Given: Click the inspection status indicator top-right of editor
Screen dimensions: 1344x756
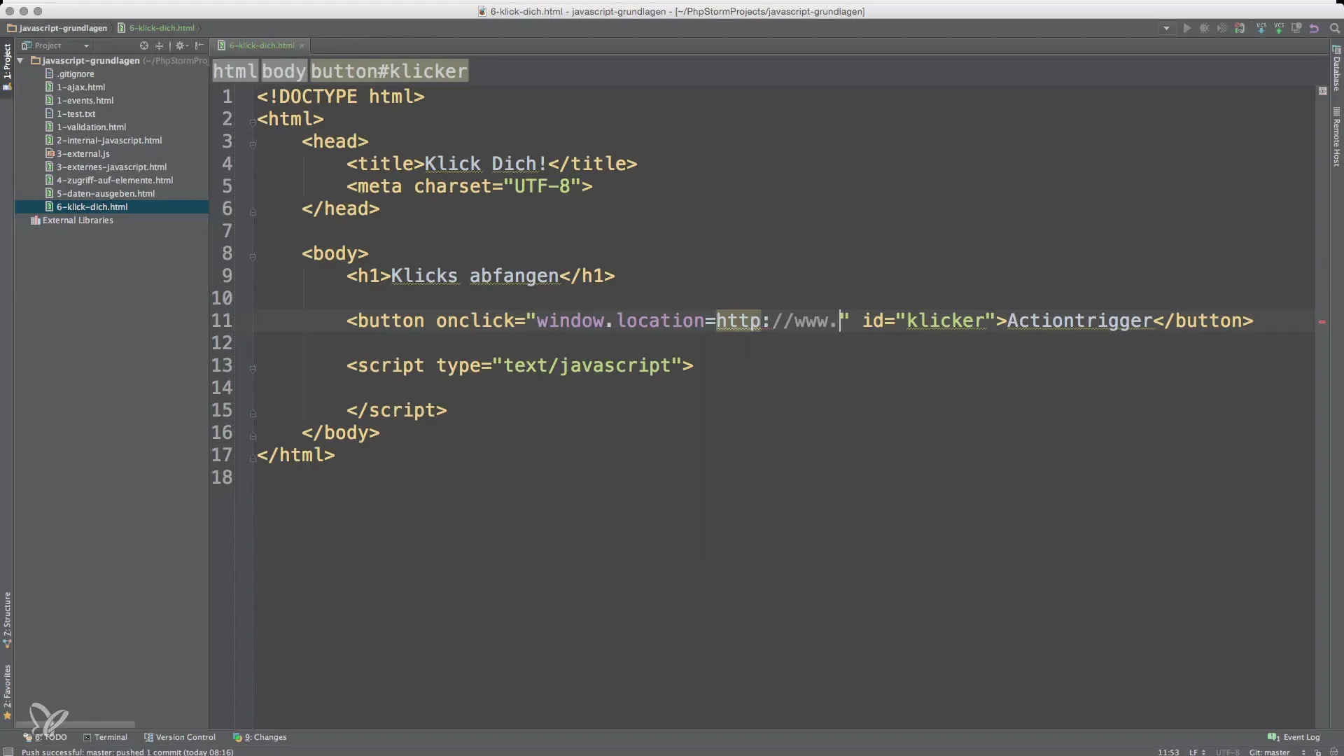Looking at the screenshot, I should [1322, 91].
